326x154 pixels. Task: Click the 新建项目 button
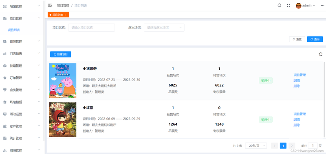click(60, 54)
